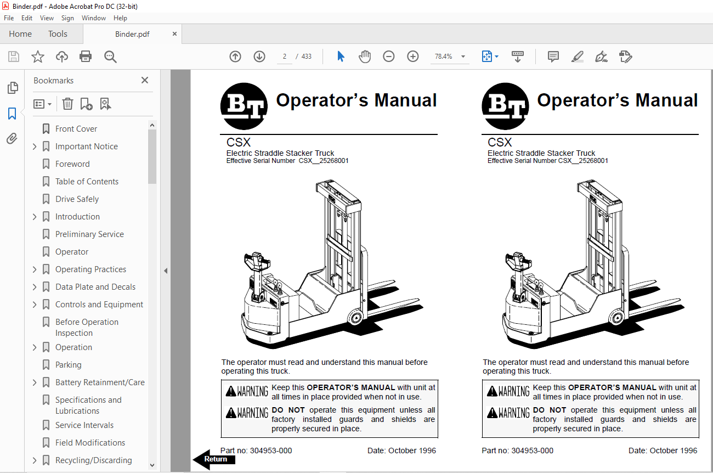The width and height of the screenshot is (713, 473).
Task: Go to the Drive Safely bookmark
Action: pos(77,199)
